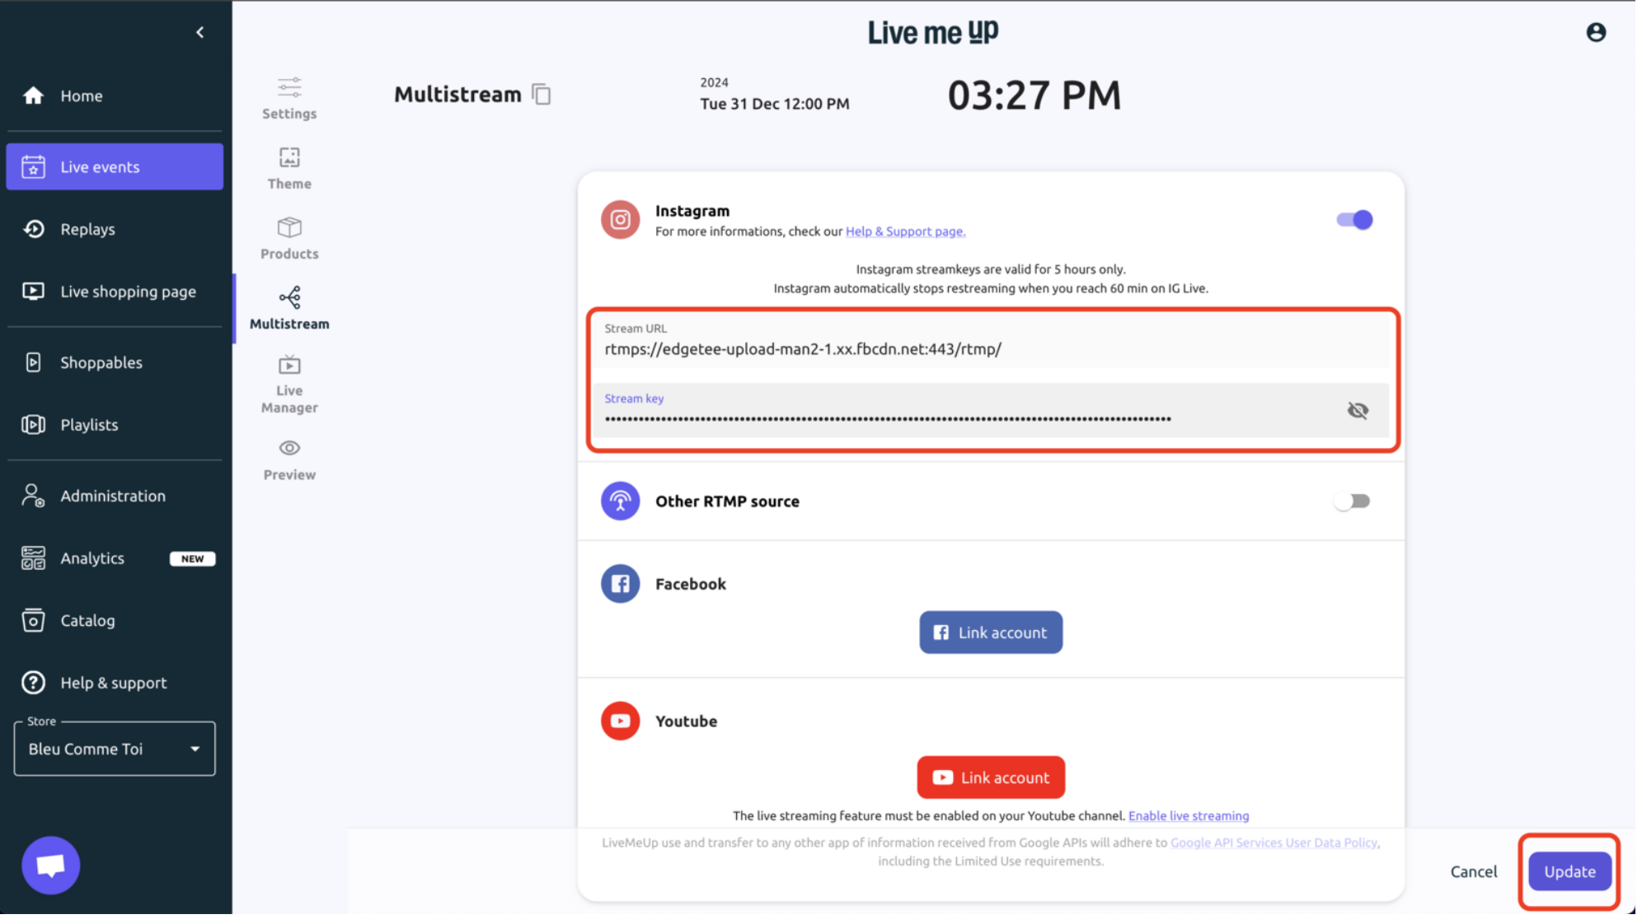Viewport: 1642px width, 924px height.
Task: Enable the Other RTMP source toggle
Action: pos(1352,501)
